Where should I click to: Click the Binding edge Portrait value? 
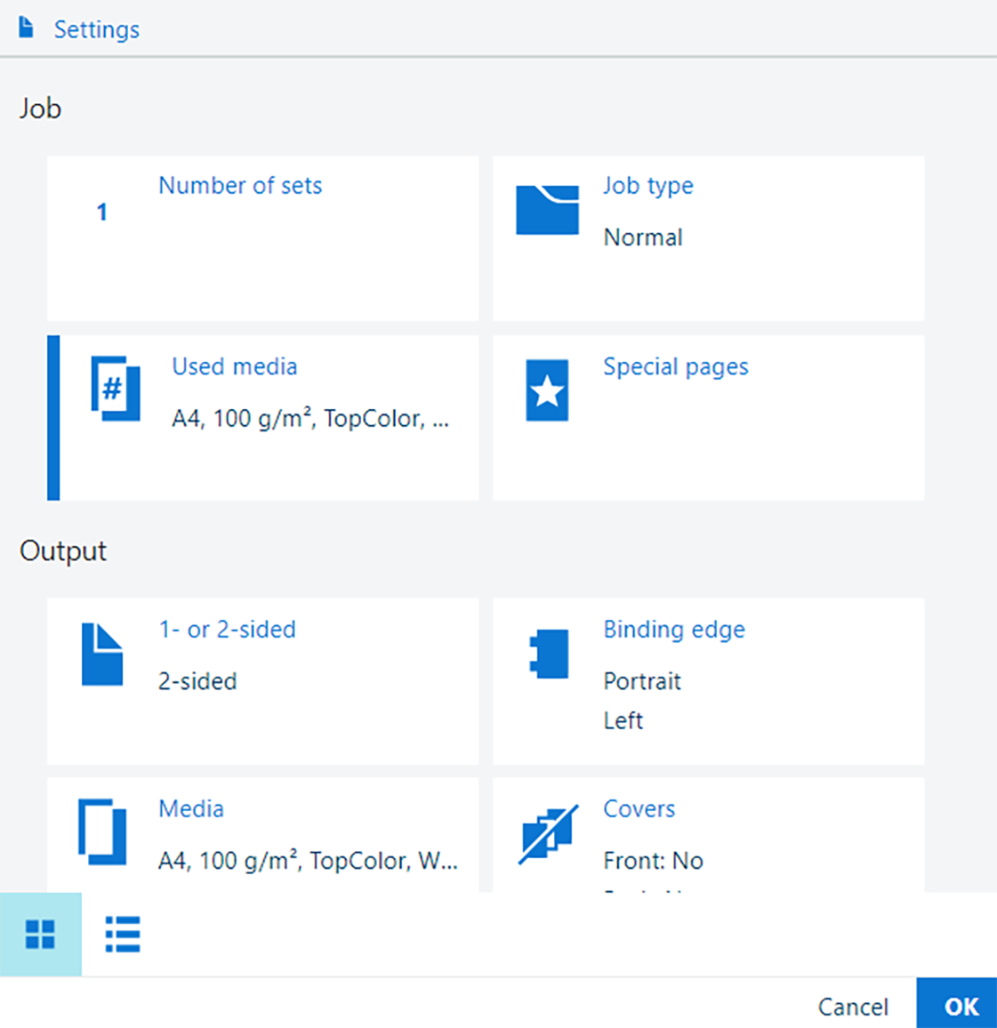(x=641, y=681)
